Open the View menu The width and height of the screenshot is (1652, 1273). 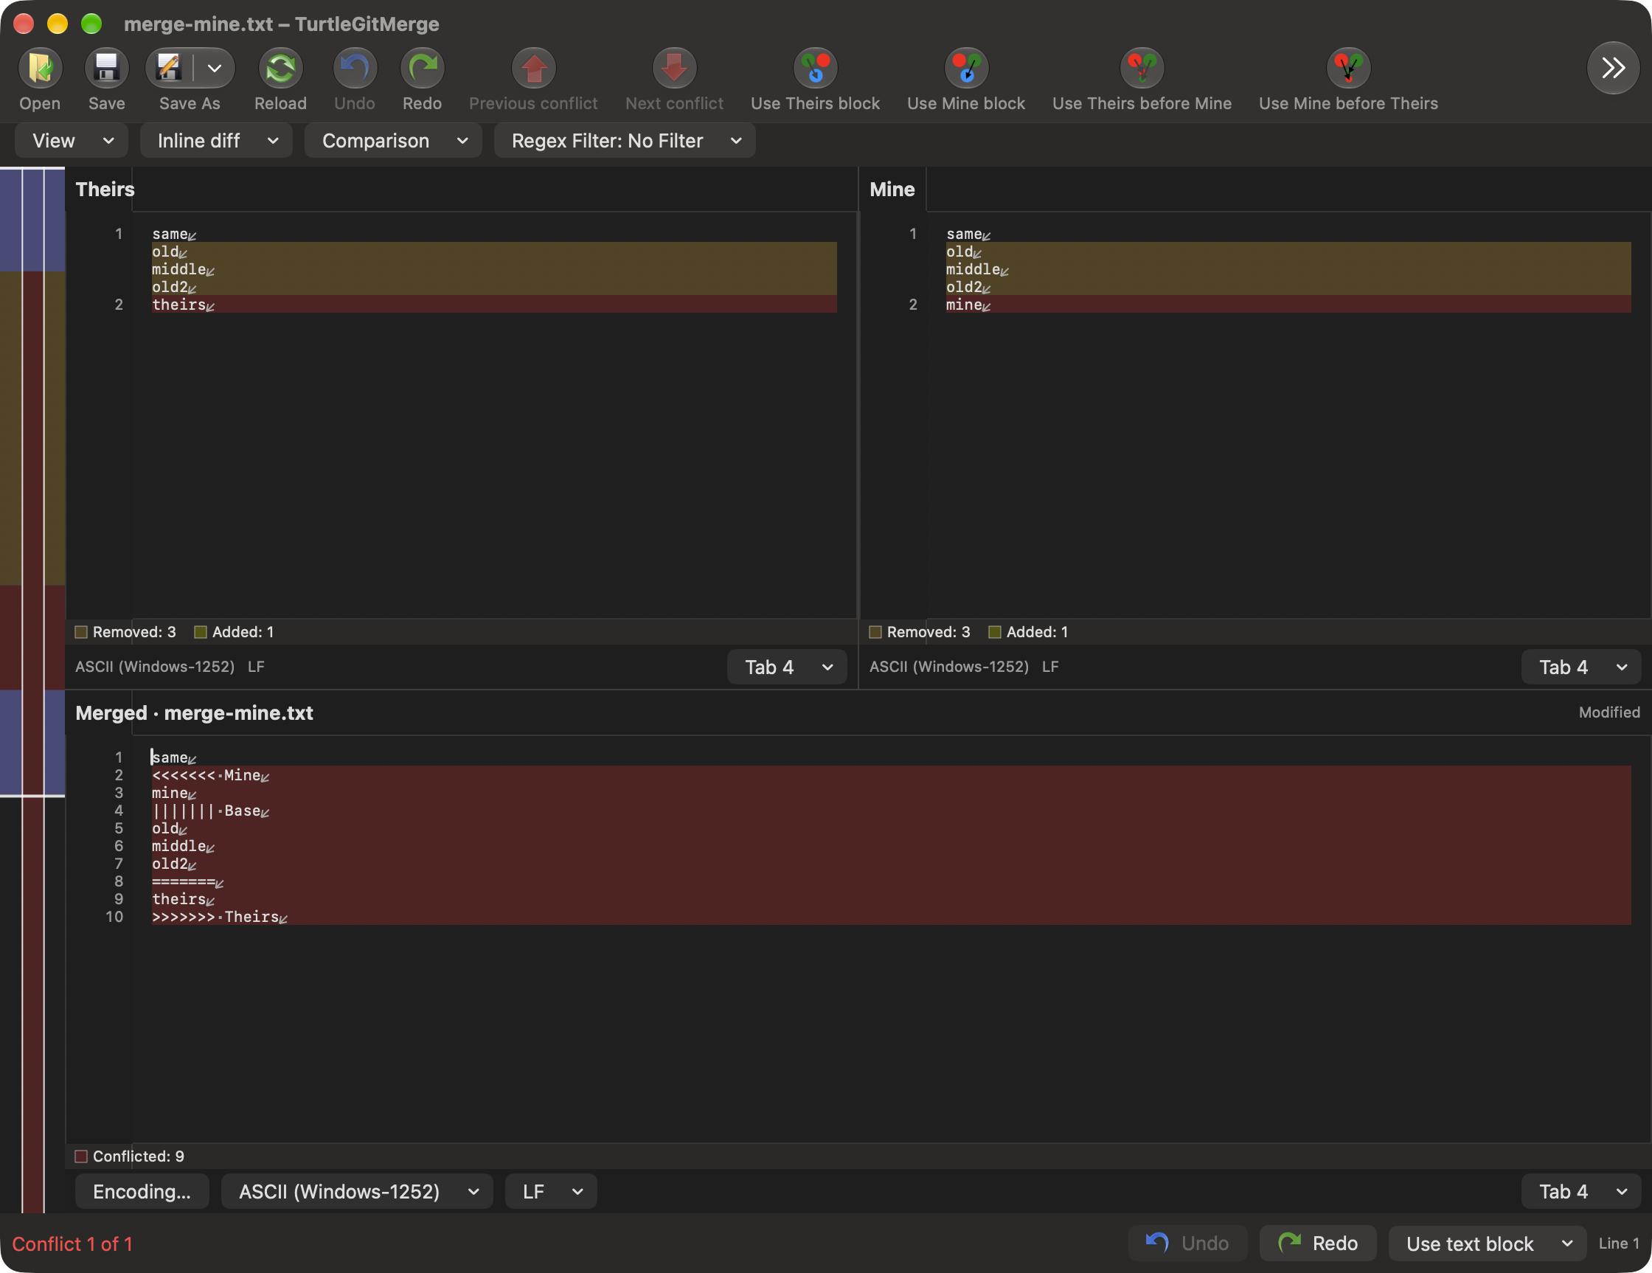click(72, 141)
